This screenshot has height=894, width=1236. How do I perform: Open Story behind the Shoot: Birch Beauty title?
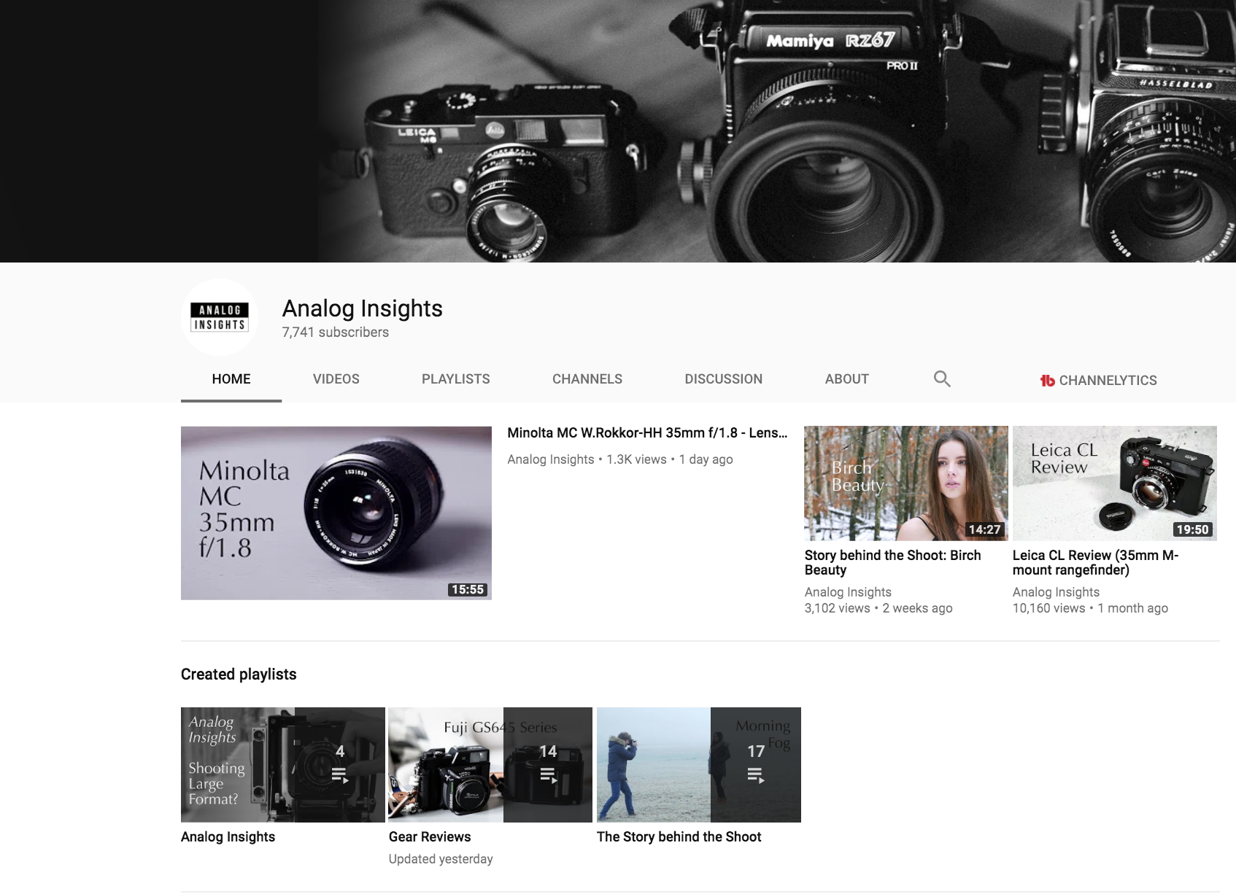pos(892,562)
